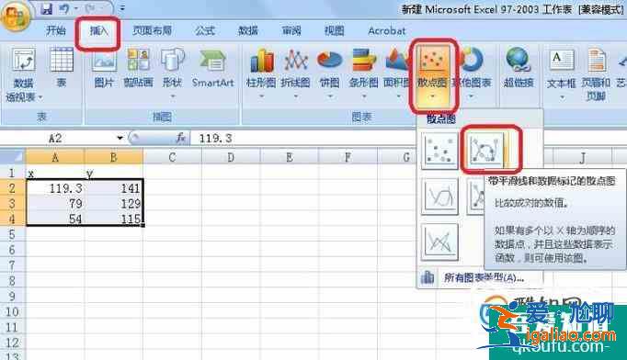Expand the 数据透视表 dropdown arrow
627x360 pixels.
click(40, 97)
